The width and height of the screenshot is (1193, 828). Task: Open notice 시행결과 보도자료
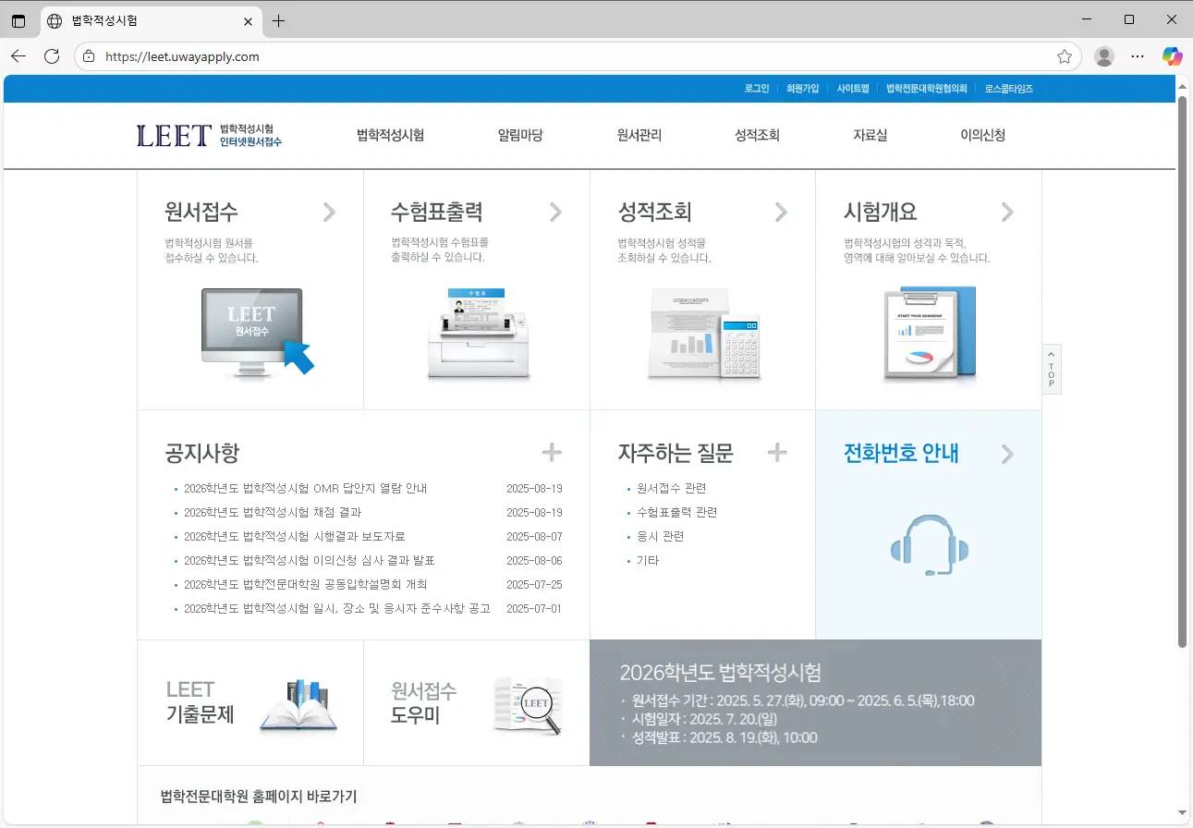(x=294, y=536)
